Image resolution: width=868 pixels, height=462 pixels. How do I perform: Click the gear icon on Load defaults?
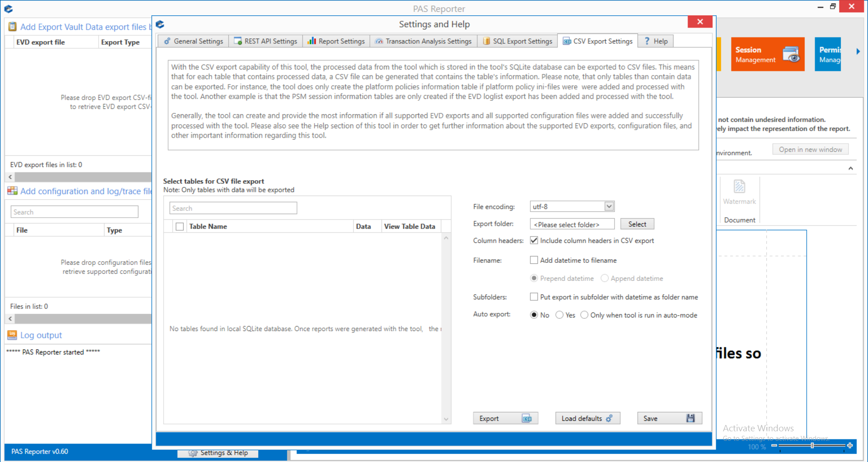point(609,418)
